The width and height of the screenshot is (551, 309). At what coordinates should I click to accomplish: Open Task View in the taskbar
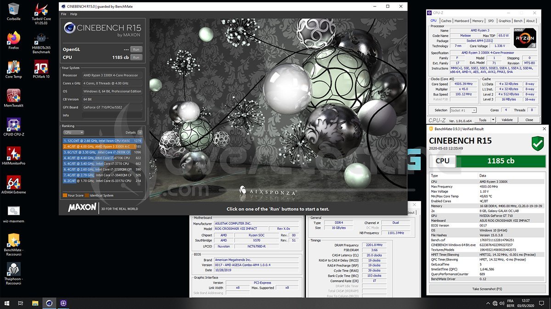[x=21, y=303]
